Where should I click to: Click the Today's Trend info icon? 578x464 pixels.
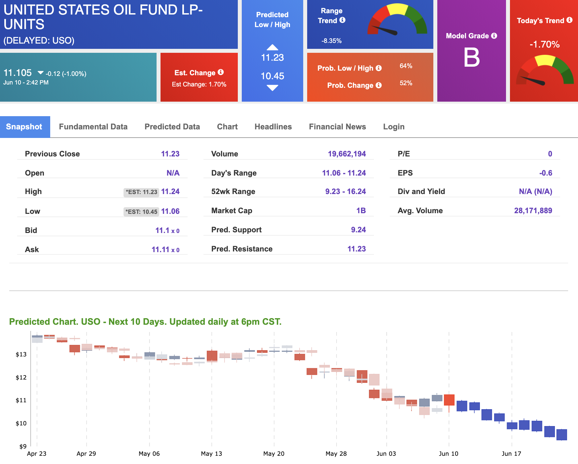coord(569,20)
